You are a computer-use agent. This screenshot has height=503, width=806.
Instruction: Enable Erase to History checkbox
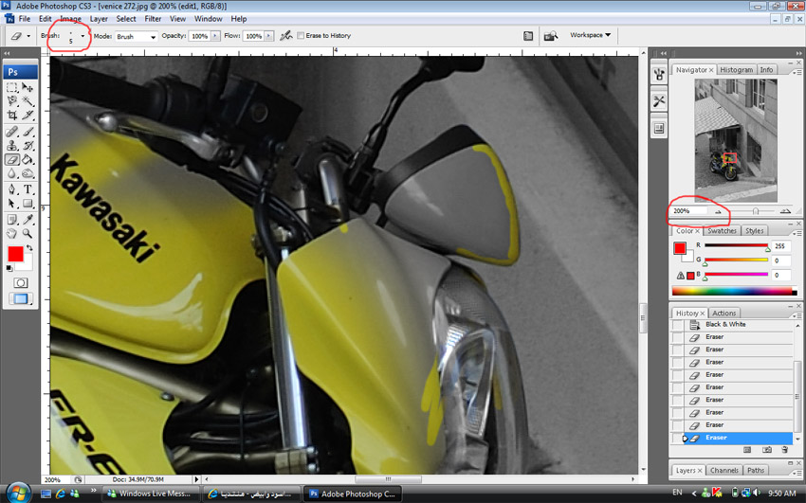pos(301,35)
